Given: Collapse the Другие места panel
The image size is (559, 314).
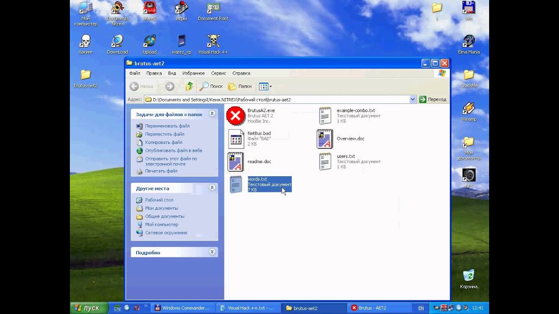Looking at the screenshot, I should (212, 188).
